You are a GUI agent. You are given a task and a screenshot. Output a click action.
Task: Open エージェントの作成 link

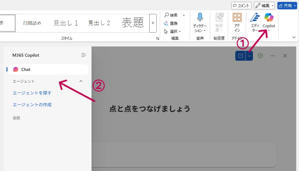(32, 105)
